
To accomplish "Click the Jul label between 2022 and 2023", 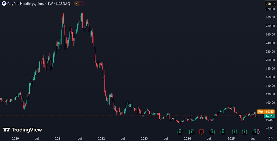I will click(x=123, y=138).
